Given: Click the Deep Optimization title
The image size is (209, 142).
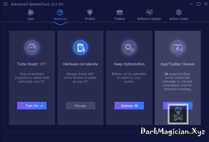Looking at the screenshot, I should coord(129,64).
